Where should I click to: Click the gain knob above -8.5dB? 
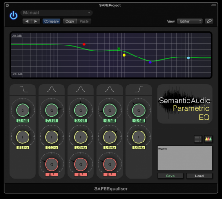110,110
